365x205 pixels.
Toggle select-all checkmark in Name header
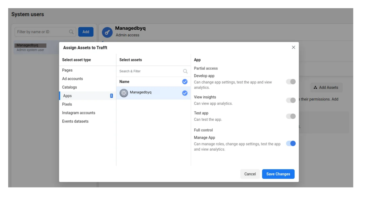click(185, 82)
